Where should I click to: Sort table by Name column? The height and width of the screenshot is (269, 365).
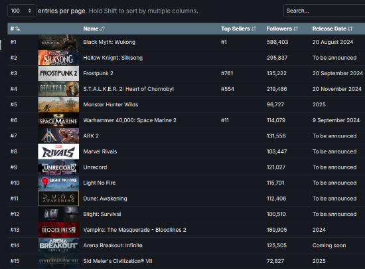pyautogui.click(x=94, y=29)
